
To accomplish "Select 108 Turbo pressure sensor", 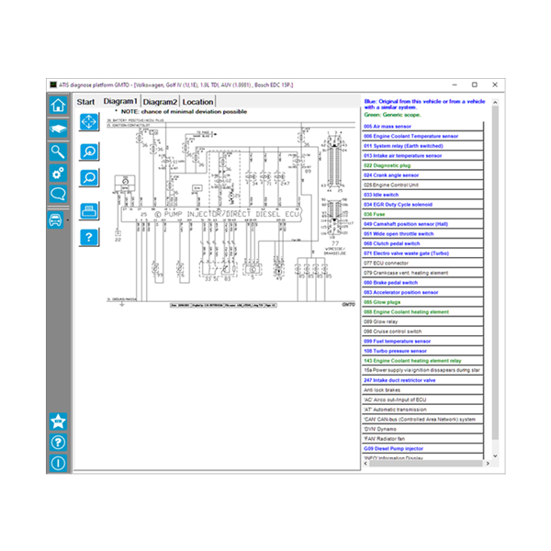I will 422,351.
